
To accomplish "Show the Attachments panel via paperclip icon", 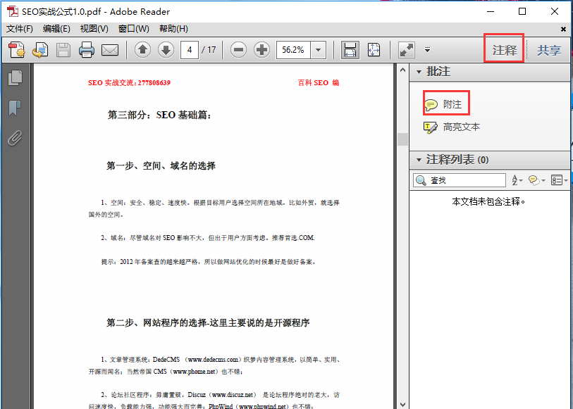I will 16,138.
